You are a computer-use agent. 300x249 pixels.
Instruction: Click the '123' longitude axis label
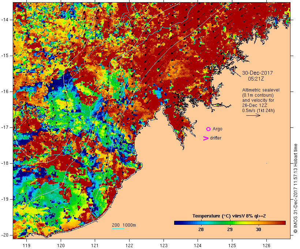[x=164, y=245]
